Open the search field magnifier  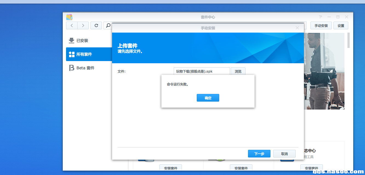pyautogui.click(x=108, y=25)
